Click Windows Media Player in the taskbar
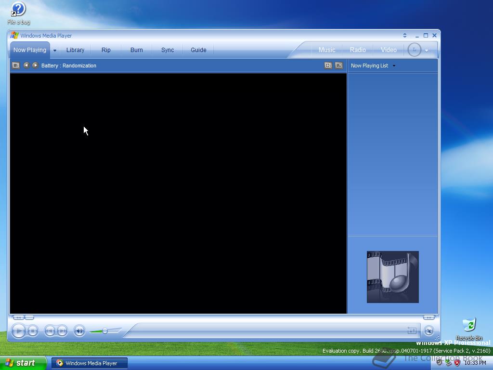The image size is (493, 370). point(89,363)
